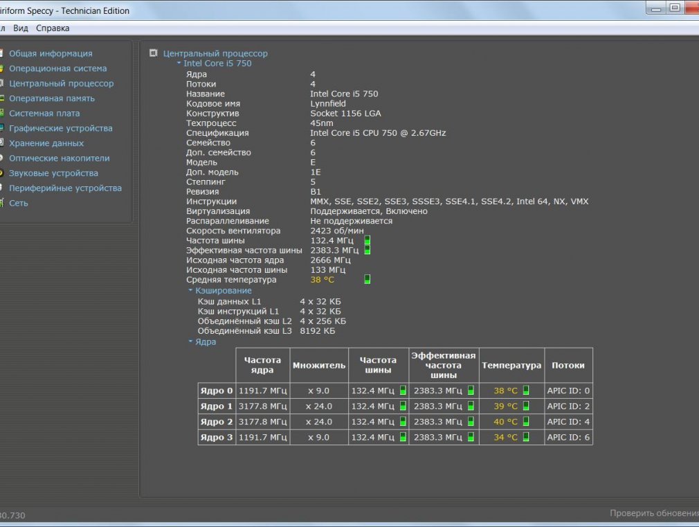Collapse the Кэширование section
Viewport: 699px width, 527px height.
pos(190,290)
